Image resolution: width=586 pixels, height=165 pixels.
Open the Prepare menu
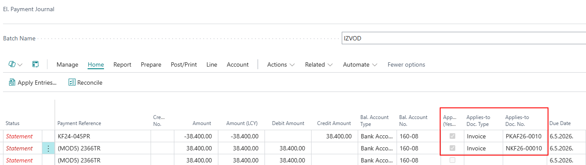tap(151, 64)
